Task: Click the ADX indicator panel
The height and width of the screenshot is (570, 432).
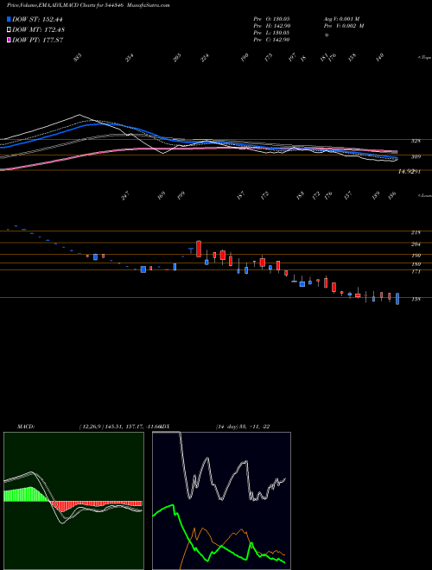Action: click(221, 501)
